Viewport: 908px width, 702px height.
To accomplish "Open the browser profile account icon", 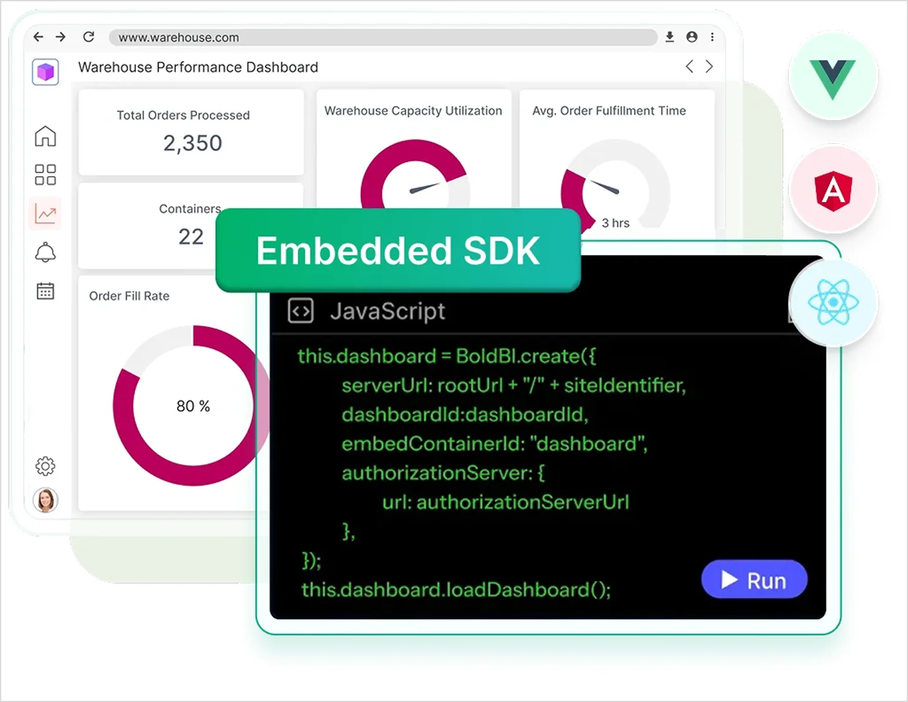I will (691, 37).
